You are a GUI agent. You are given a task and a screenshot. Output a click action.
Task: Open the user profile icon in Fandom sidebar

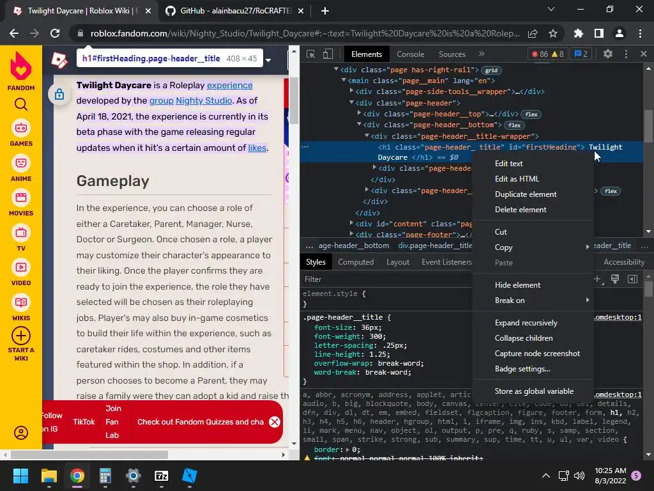pos(21,433)
